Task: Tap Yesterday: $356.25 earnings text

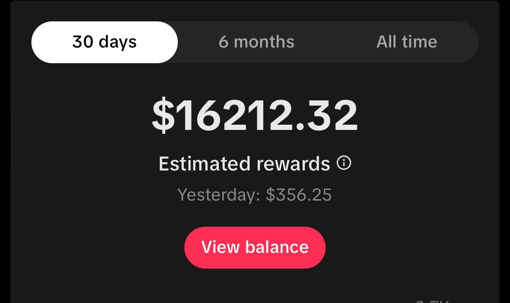Action: [x=255, y=194]
